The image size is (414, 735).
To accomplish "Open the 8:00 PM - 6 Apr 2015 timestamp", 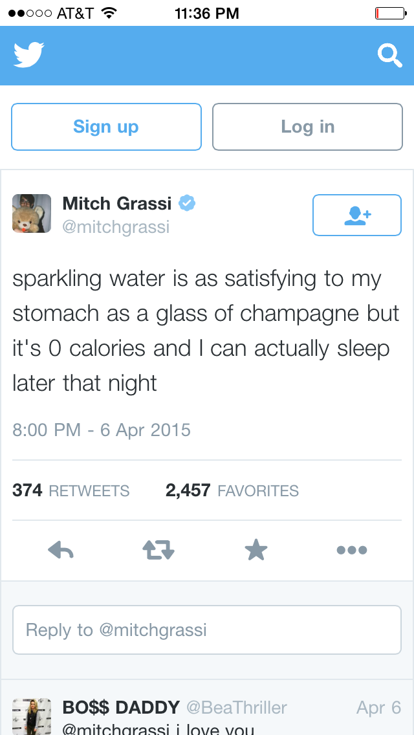I will [x=102, y=430].
